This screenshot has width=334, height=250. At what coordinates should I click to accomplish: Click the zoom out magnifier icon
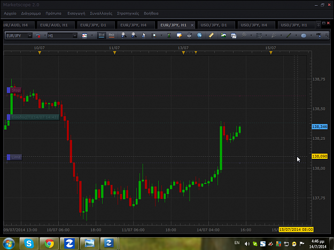coord(134,35)
